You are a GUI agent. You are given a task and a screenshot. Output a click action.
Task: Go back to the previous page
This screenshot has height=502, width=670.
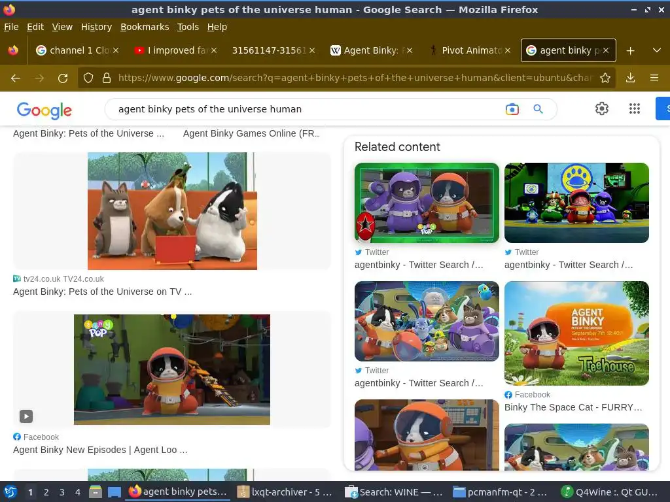[16, 78]
